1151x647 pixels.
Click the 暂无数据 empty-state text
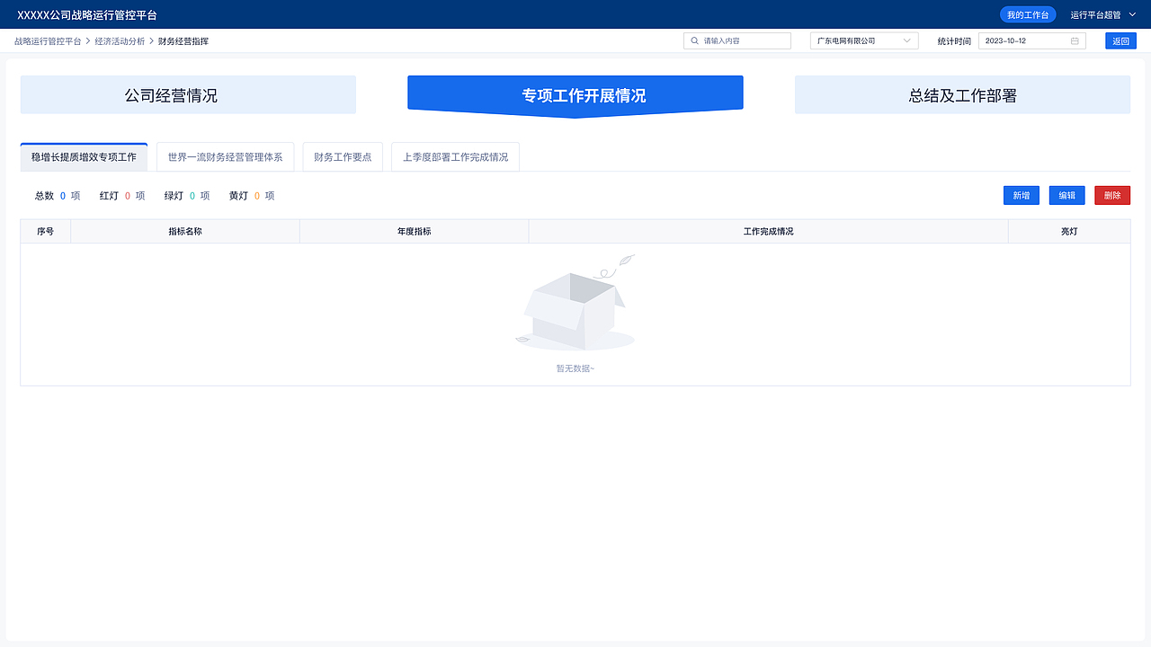click(x=575, y=368)
